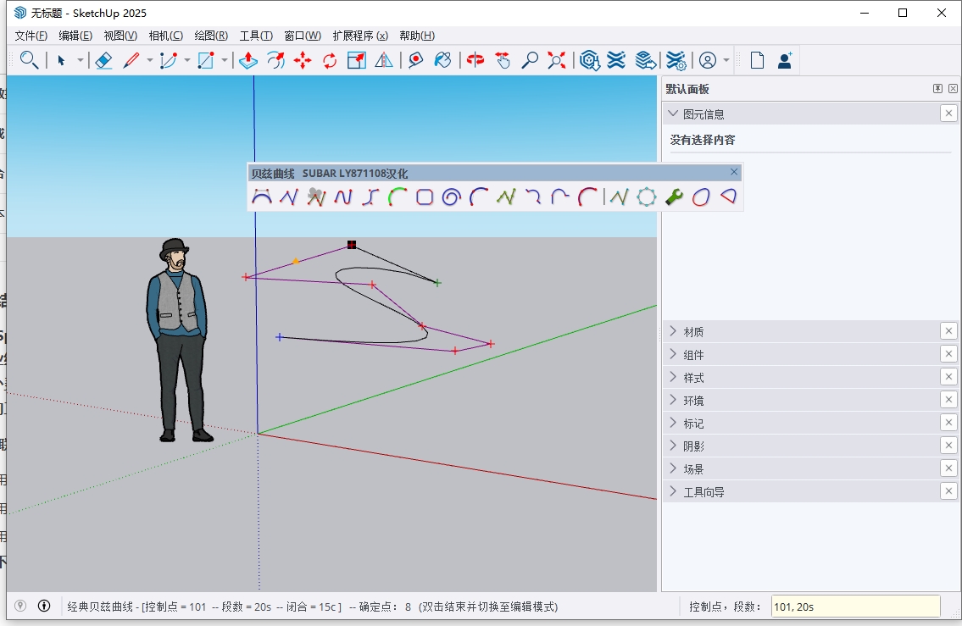Expand the 标记 panel
Screen dimensions: 962x626
pos(673,423)
